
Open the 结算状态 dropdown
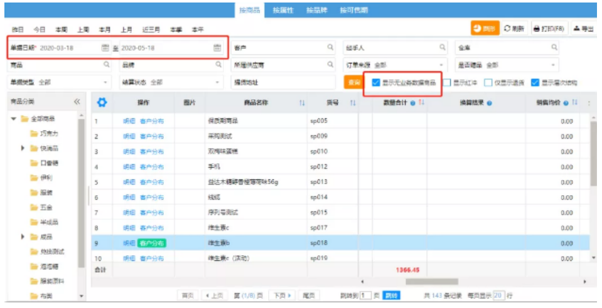coord(217,82)
